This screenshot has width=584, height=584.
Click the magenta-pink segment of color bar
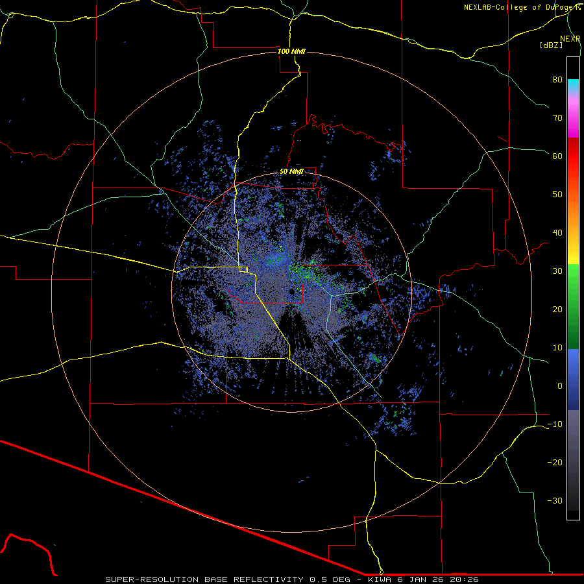click(573, 116)
